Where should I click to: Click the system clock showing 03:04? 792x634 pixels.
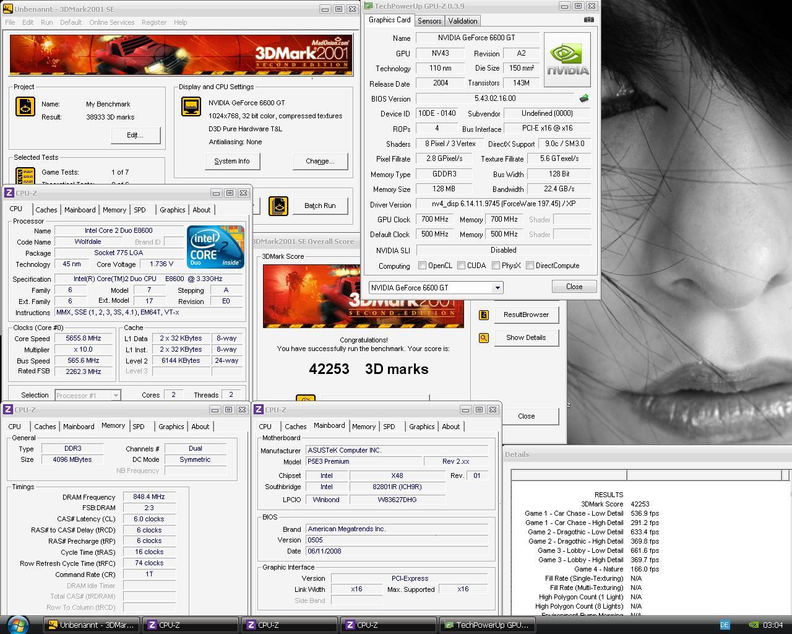tap(773, 625)
